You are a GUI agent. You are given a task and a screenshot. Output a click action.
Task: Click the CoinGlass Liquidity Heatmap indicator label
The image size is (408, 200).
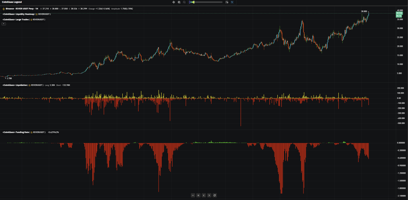(x=26, y=14)
